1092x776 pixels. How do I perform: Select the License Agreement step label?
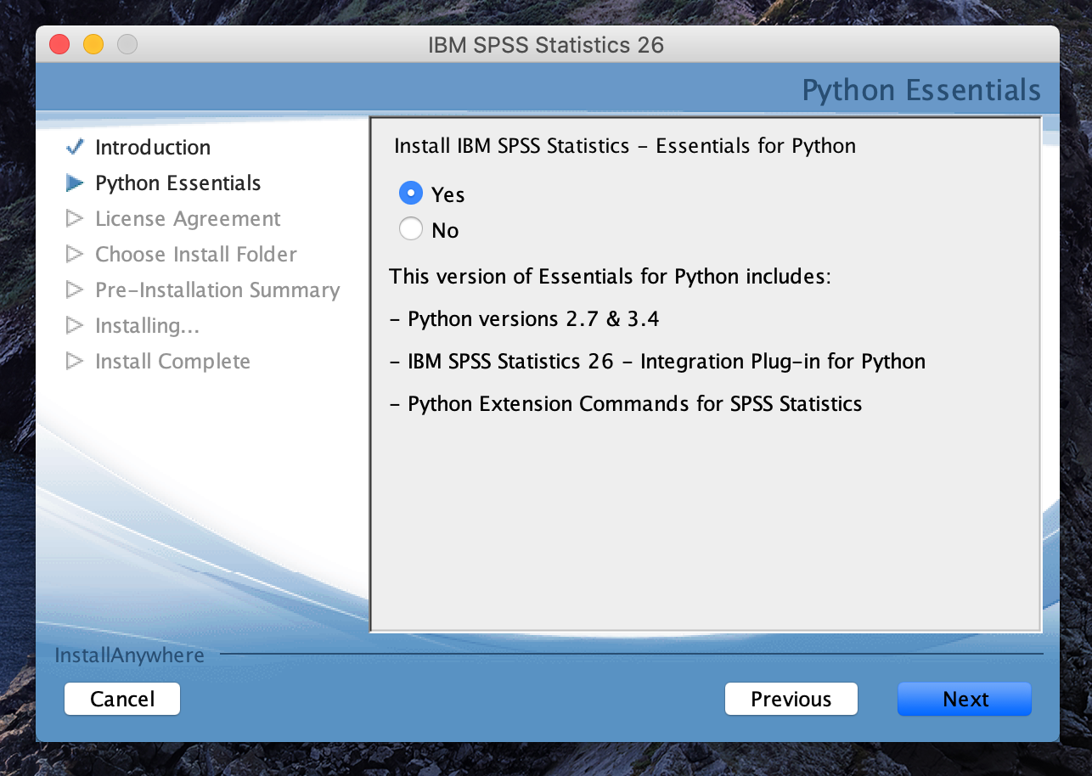click(188, 219)
